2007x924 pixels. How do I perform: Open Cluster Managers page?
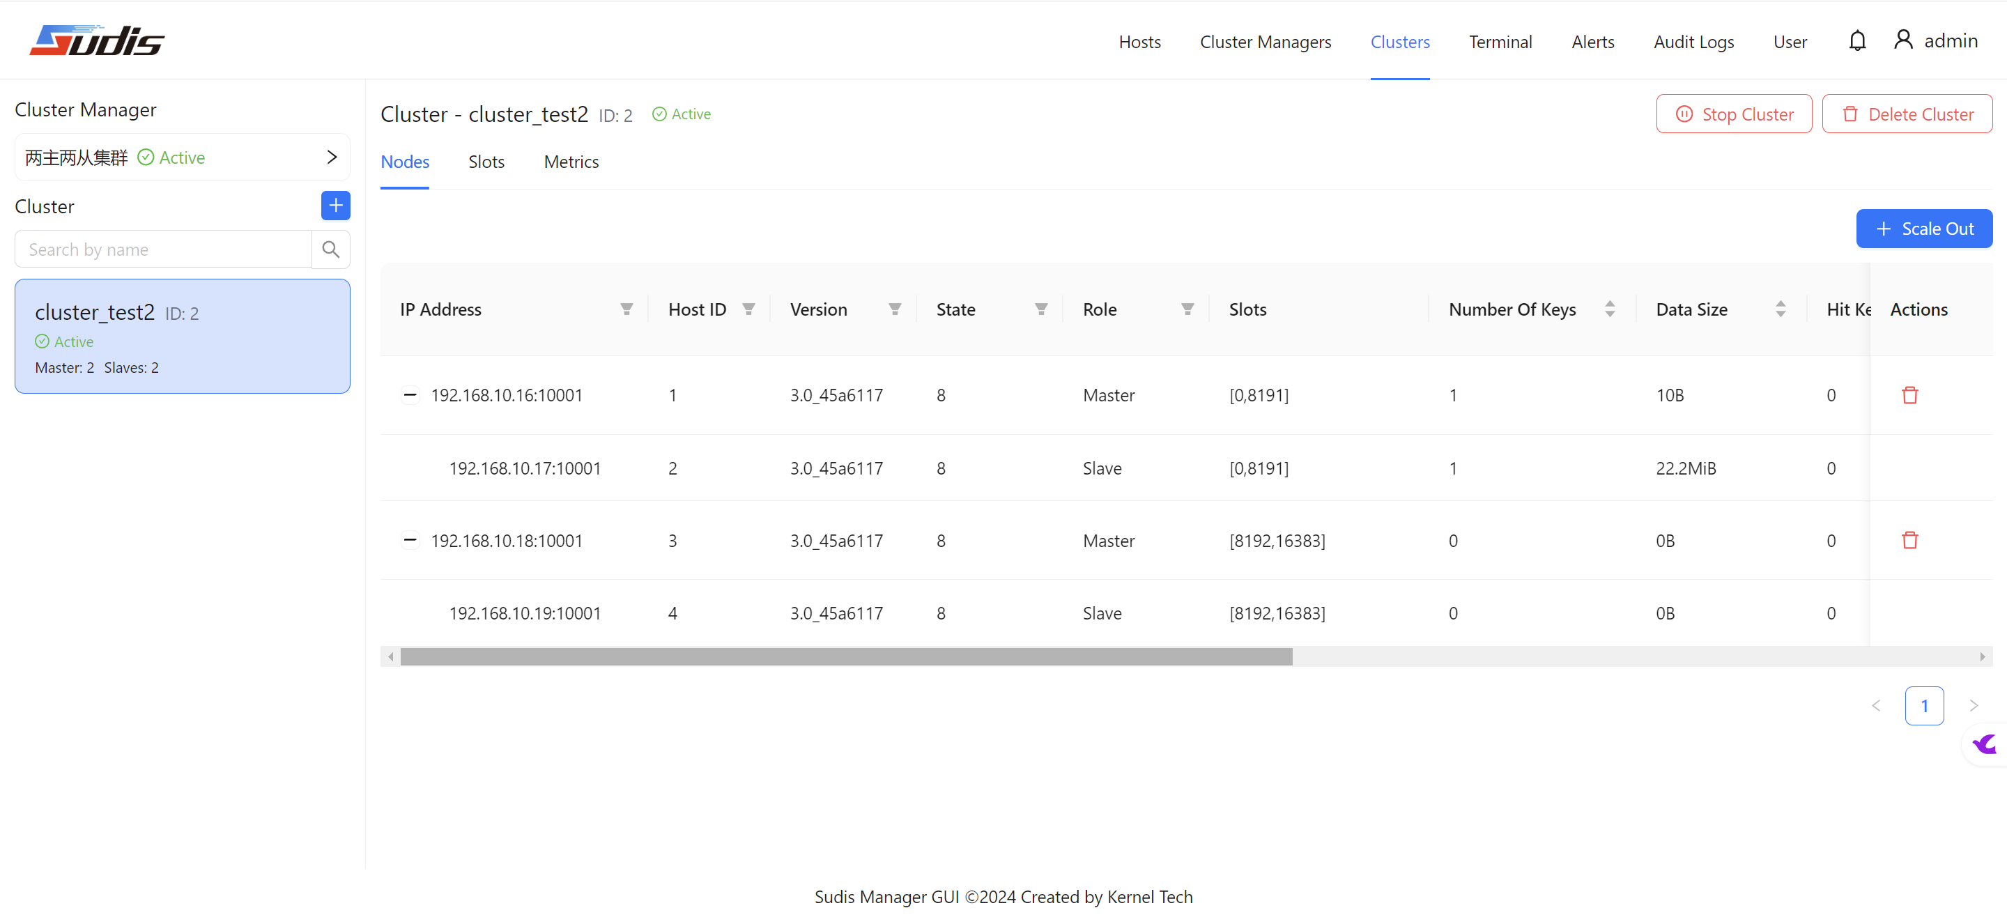[1266, 42]
